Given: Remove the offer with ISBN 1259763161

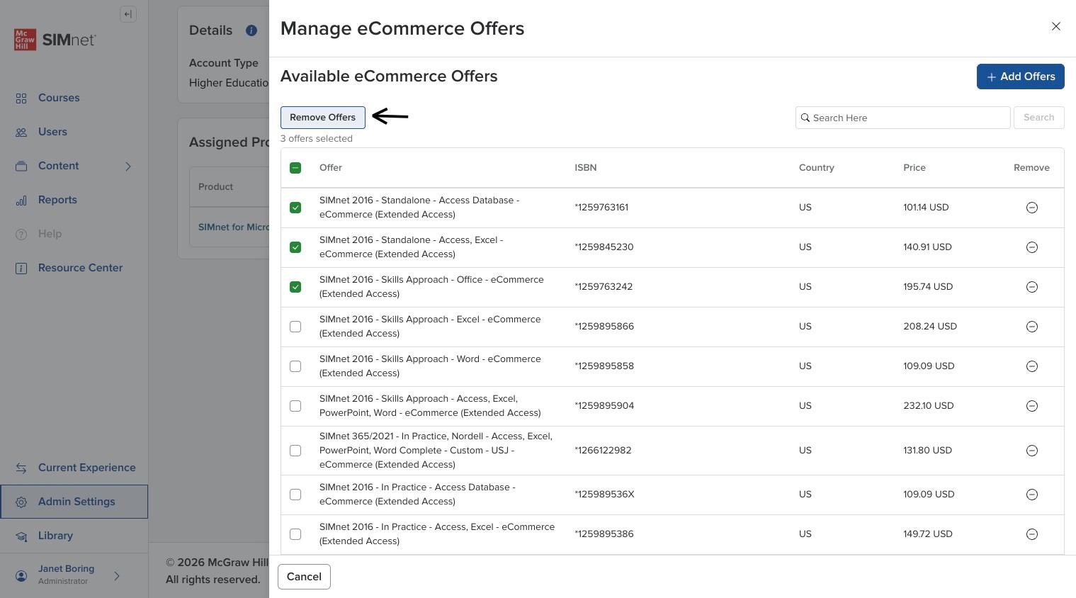Looking at the screenshot, I should tap(1032, 208).
